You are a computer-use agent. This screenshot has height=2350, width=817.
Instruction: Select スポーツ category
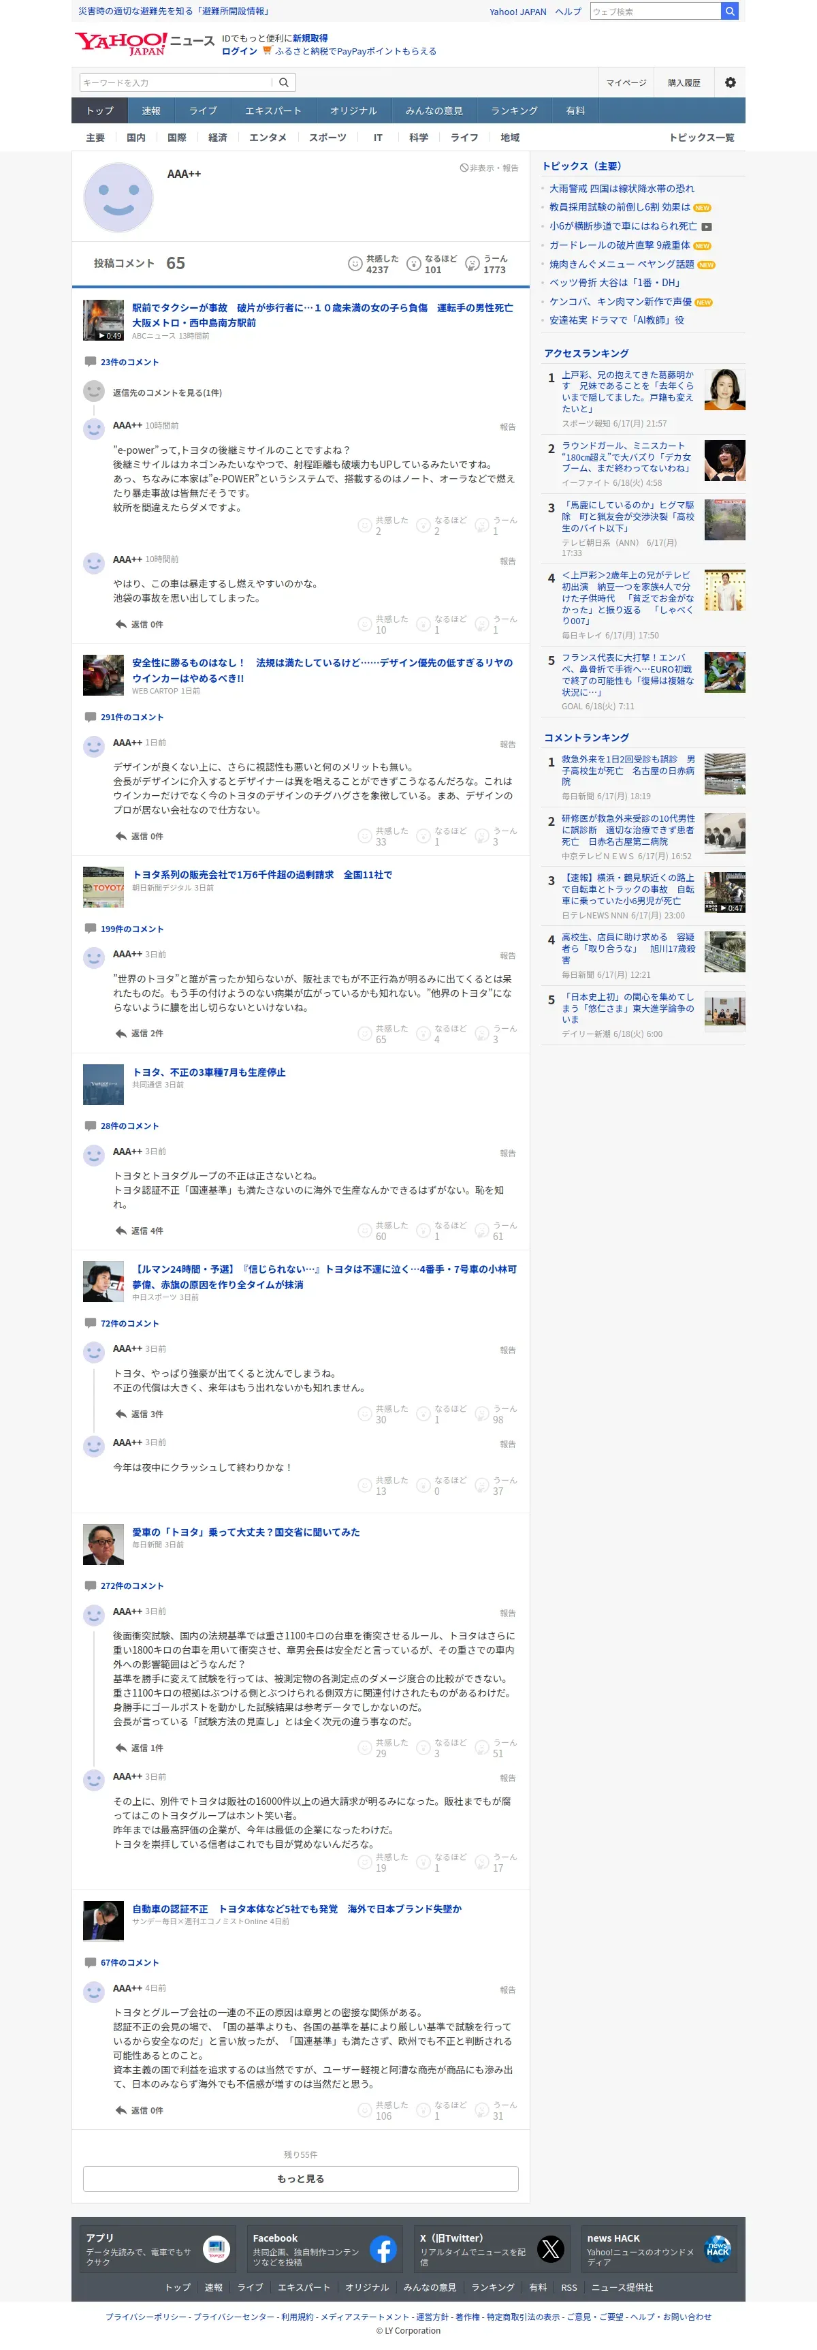327,138
